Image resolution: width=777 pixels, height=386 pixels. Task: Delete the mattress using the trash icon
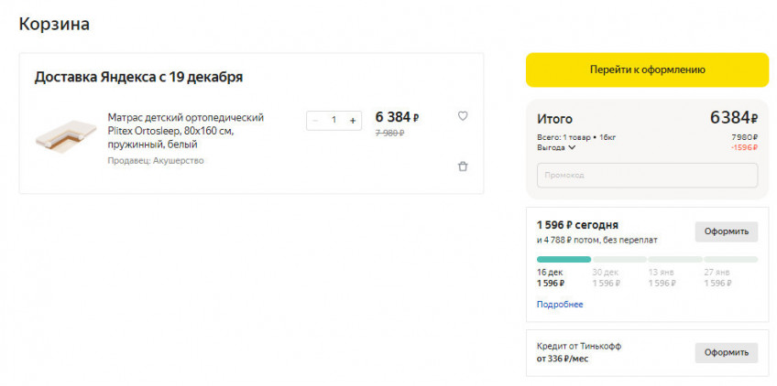[x=463, y=166]
